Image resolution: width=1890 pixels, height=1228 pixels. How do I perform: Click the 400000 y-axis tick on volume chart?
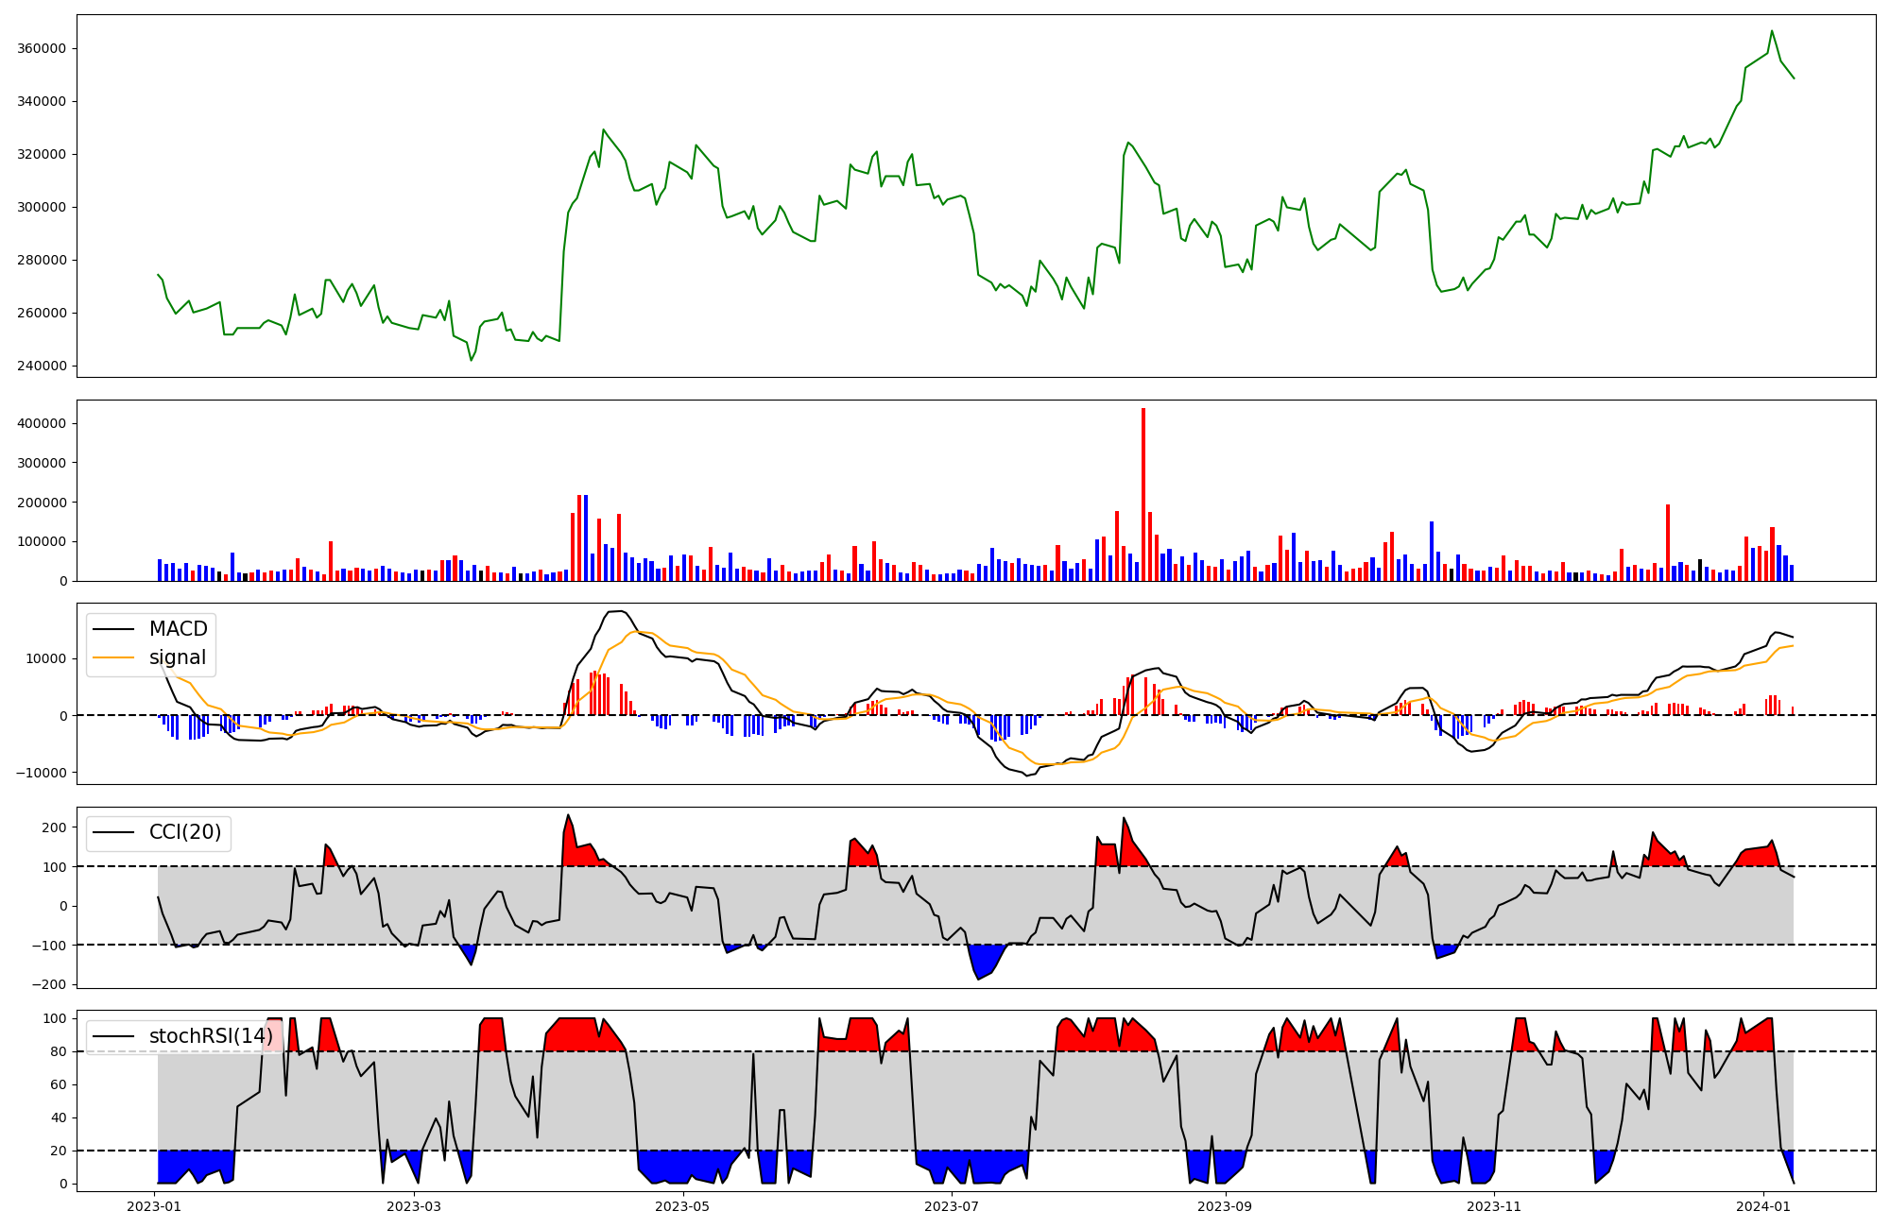point(41,424)
